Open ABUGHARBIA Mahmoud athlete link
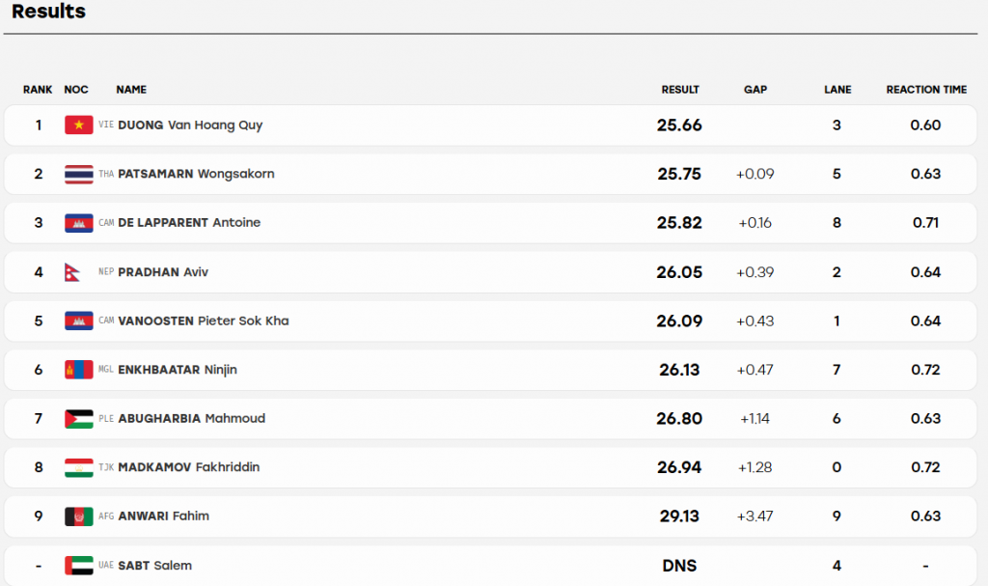This screenshot has height=586, width=988. click(192, 418)
